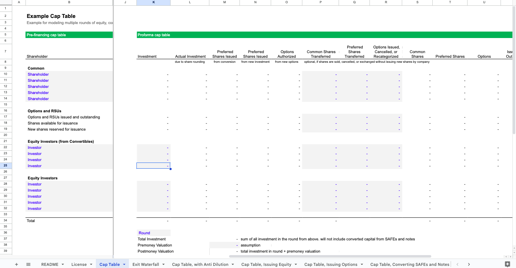Select the 'Options and RSUs' section label

pos(45,111)
